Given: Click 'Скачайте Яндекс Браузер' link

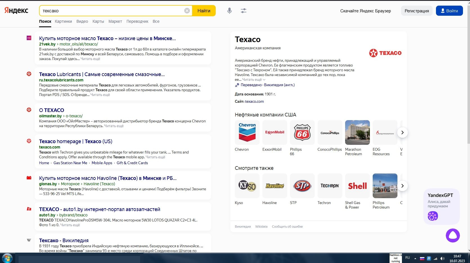Looking at the screenshot, I should pyautogui.click(x=365, y=11).
